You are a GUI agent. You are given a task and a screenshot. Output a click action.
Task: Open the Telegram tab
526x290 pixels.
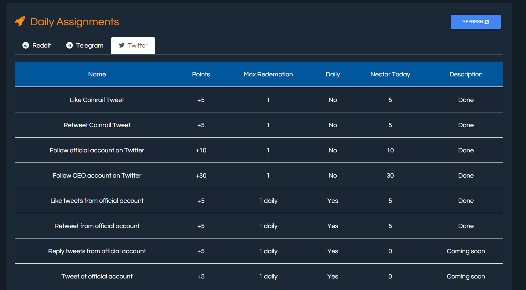point(85,45)
